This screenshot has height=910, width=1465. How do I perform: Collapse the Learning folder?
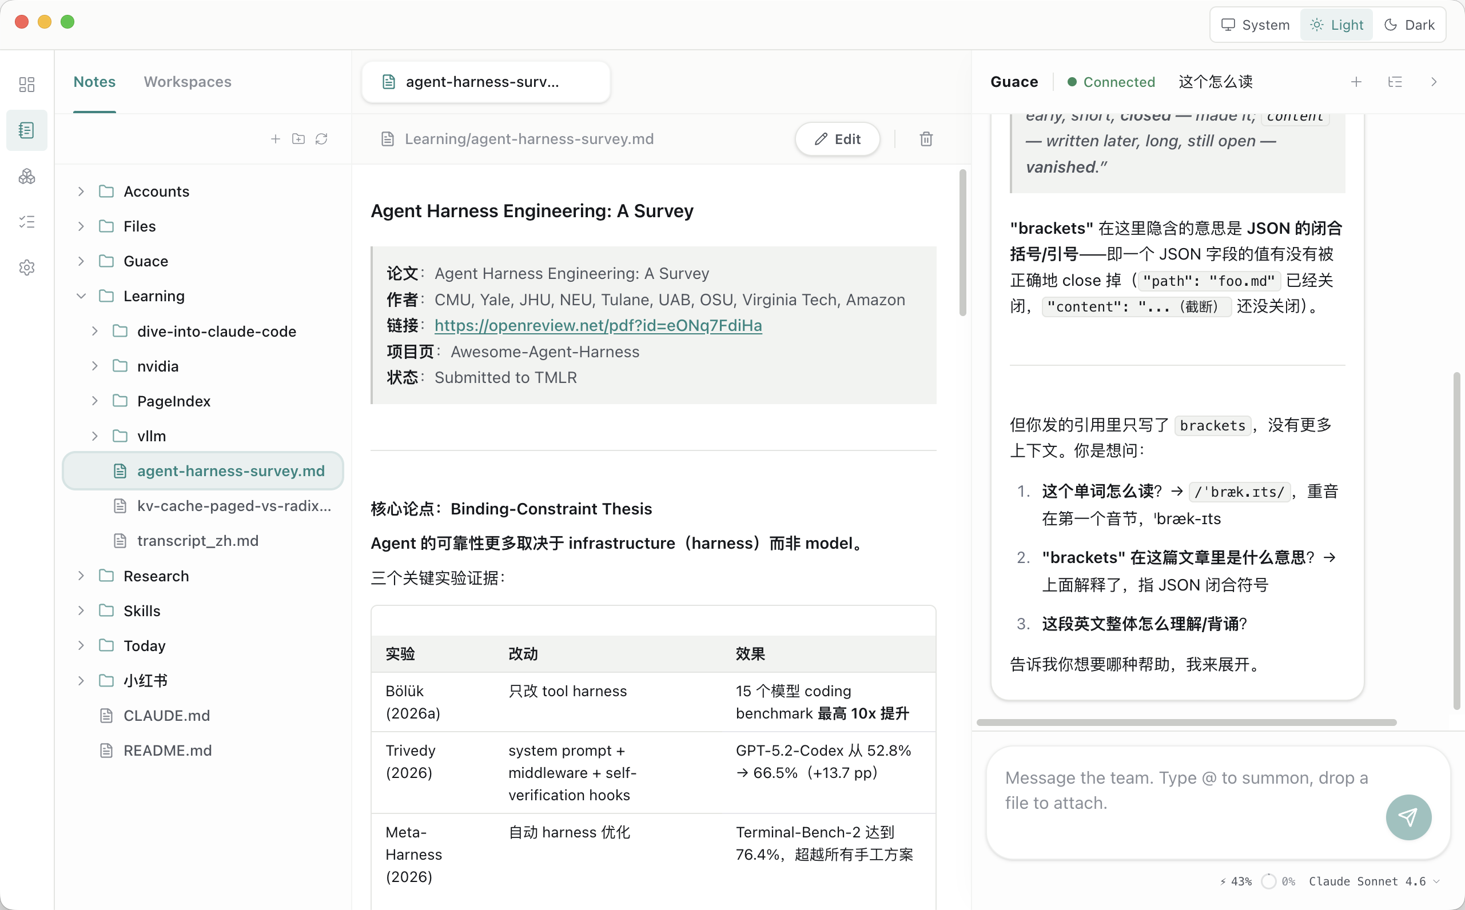(x=81, y=296)
